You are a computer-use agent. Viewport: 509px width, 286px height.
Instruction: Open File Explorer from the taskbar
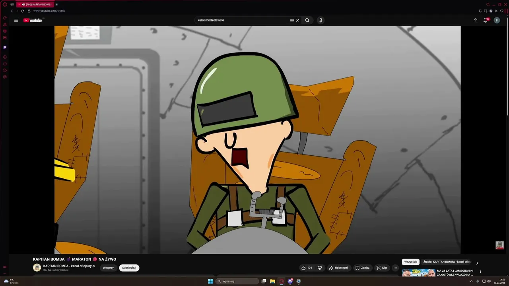pyautogui.click(x=272, y=281)
